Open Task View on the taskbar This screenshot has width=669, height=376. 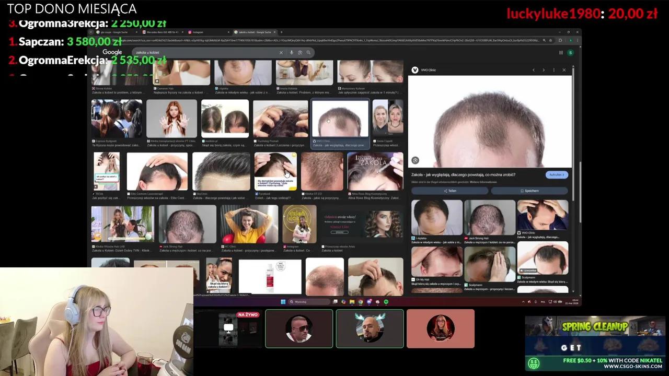pos(336,302)
